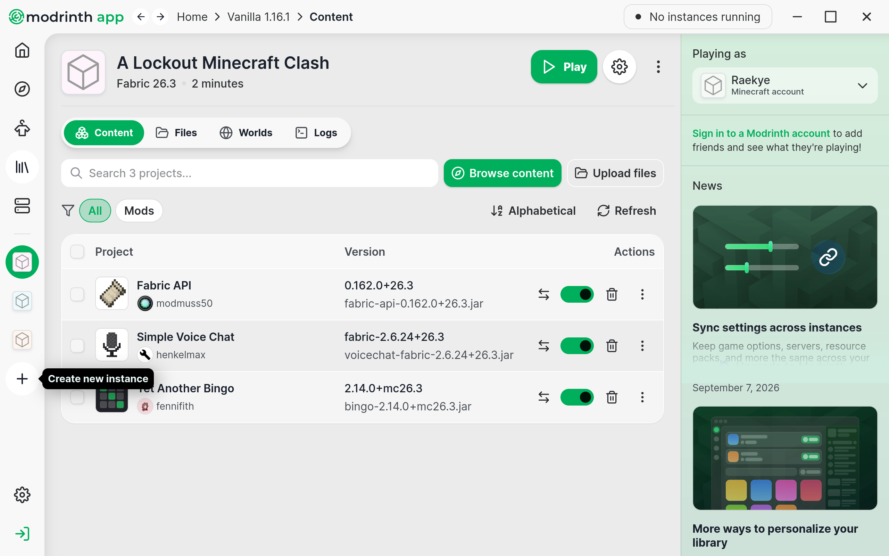Click the Home breadcrumb

[x=192, y=17]
